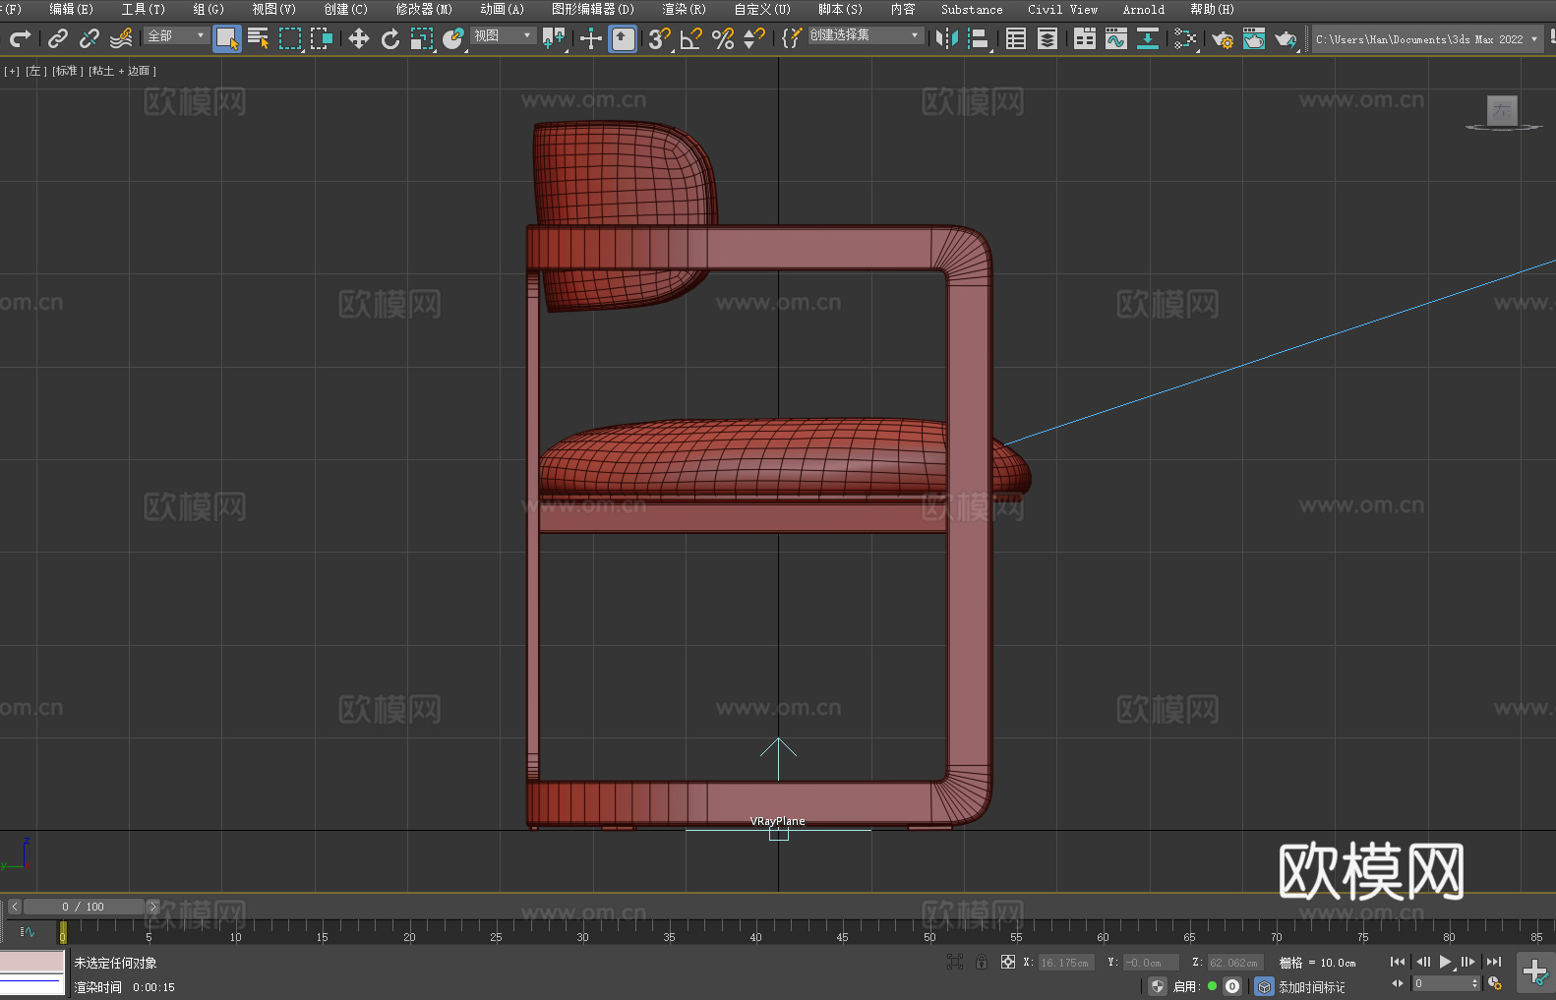Click the [左] viewport view label
This screenshot has height=1000, width=1556.
(36, 71)
